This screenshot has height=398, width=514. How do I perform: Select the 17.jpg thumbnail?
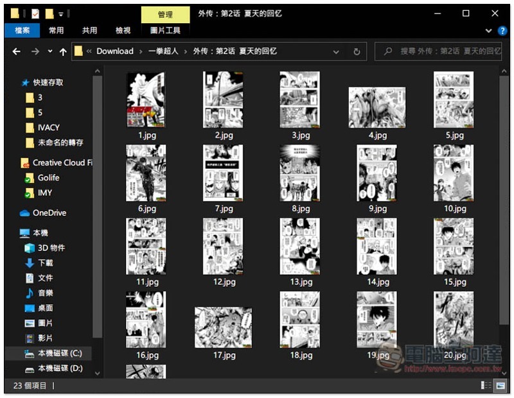tap(223, 327)
